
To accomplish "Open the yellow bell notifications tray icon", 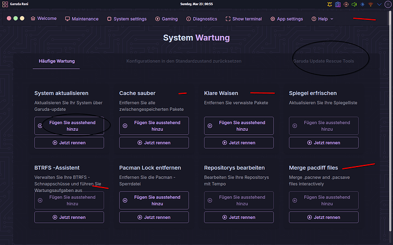I will (330, 4).
